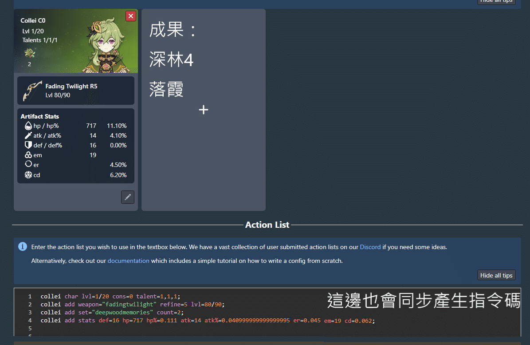Click the DEF shield icon in Artifact Stats
The height and width of the screenshot is (345, 530).
pos(28,145)
